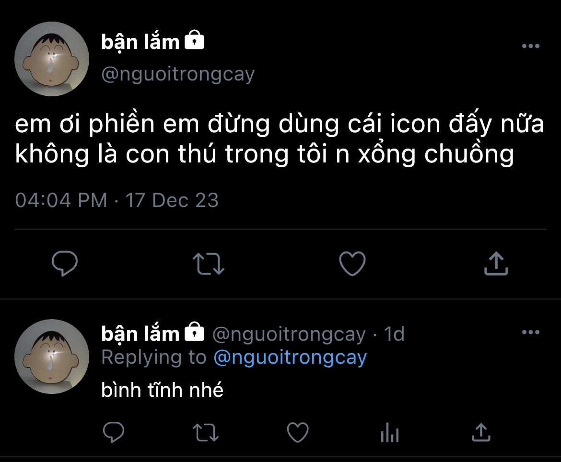The height and width of the screenshot is (462, 561).
Task: View analytics of the reply tweet
Action: (x=390, y=432)
